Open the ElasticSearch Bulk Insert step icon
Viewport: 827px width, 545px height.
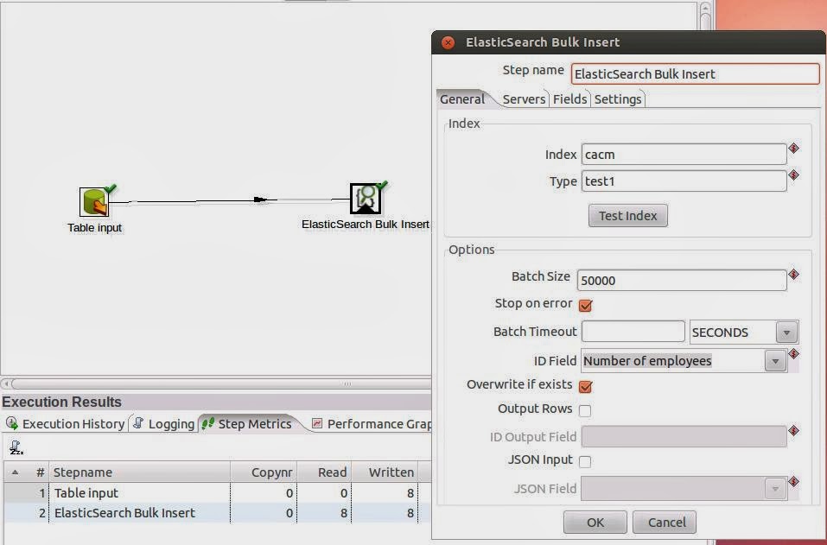click(x=366, y=197)
